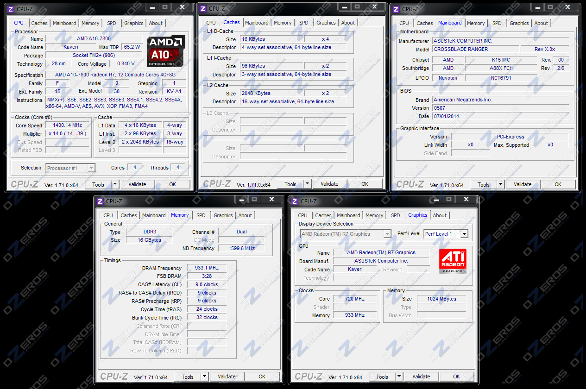This screenshot has width=586, height=389.
Task: Expand Tools arrow in the CPU tab window
Action: point(115,184)
